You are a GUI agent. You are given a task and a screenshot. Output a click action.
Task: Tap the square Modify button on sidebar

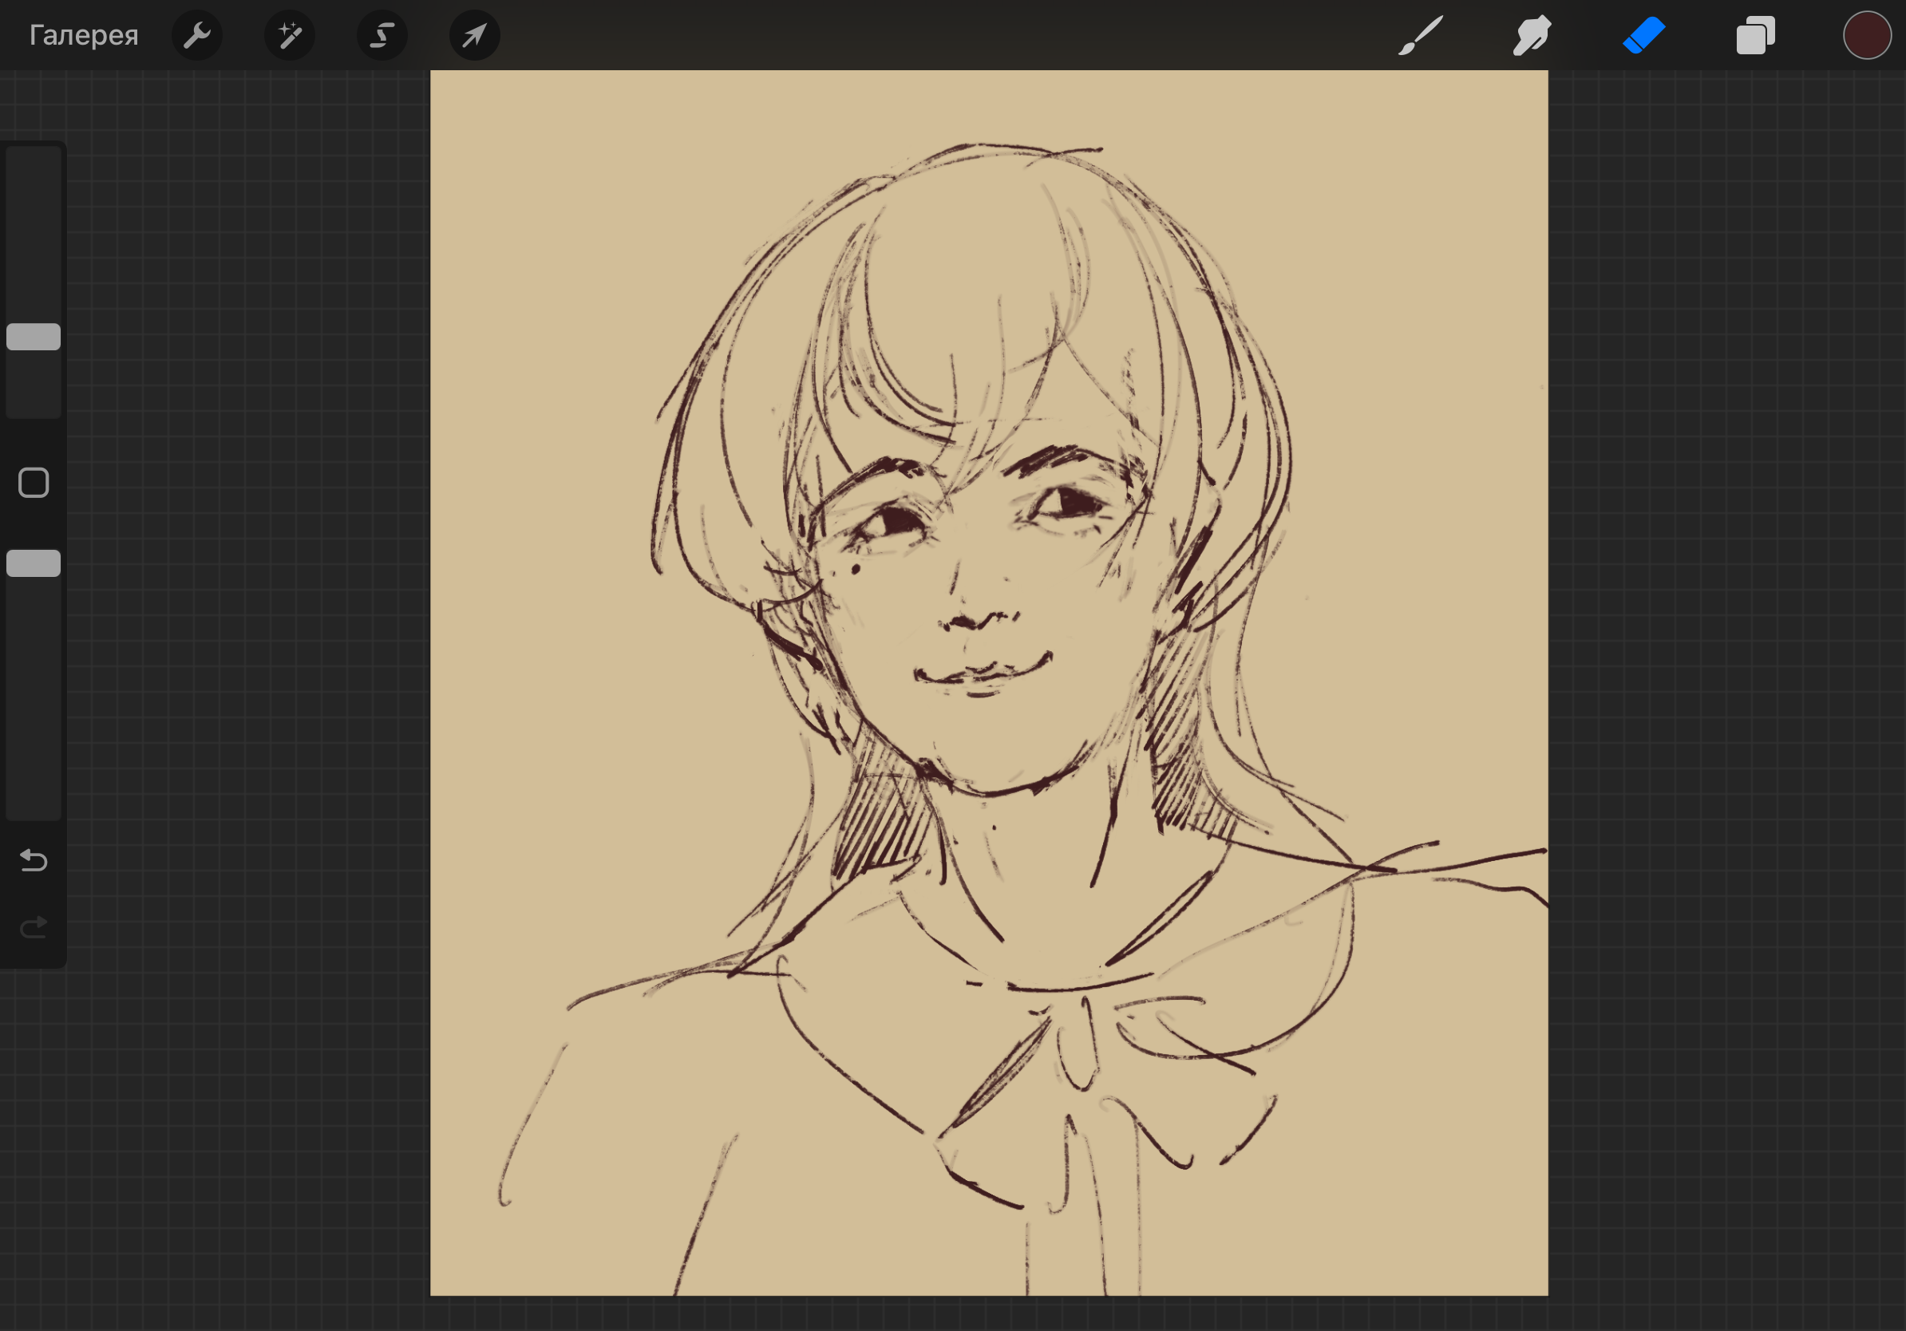click(34, 483)
